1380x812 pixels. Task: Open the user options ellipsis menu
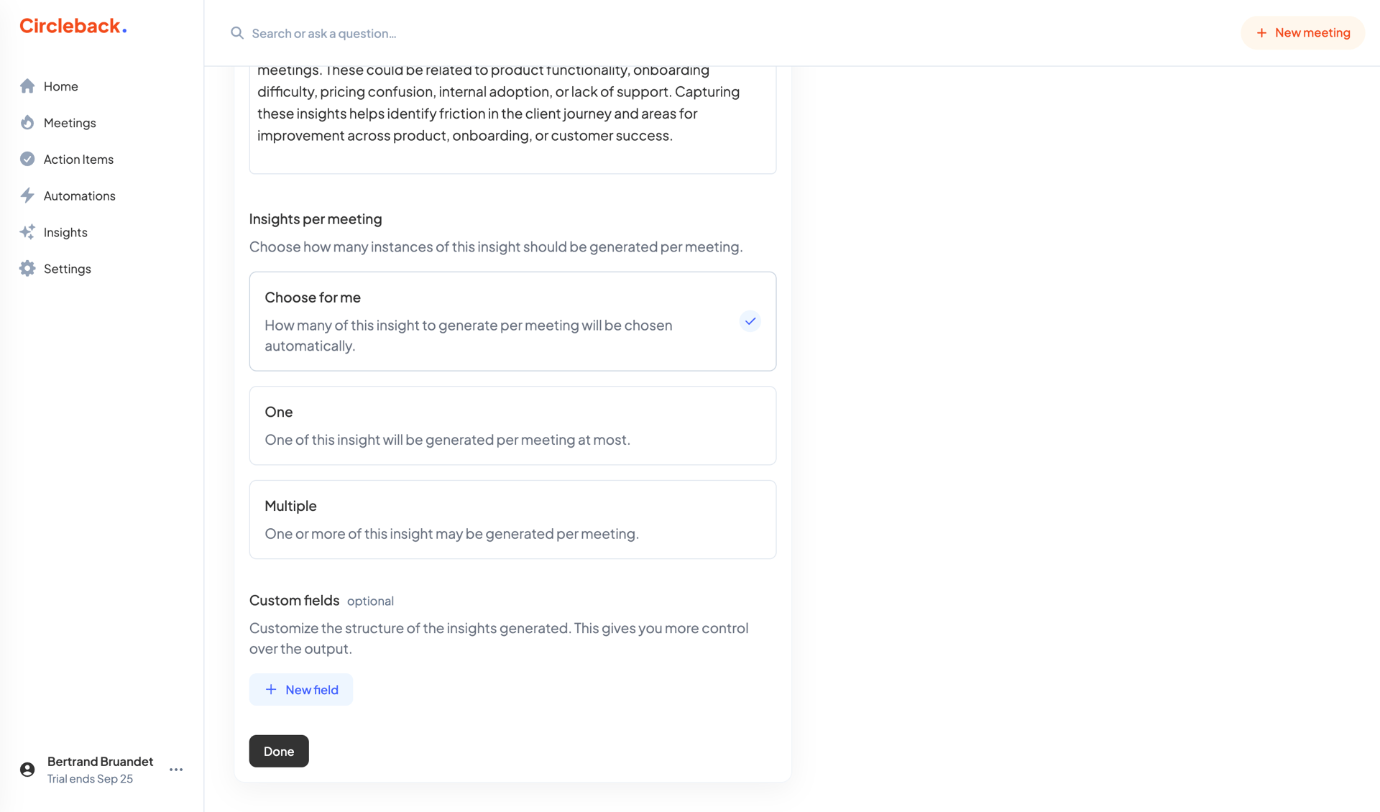coord(175,769)
